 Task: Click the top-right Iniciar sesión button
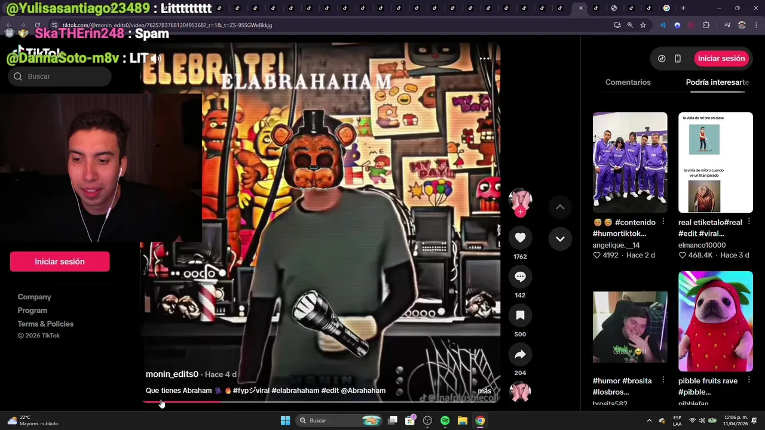point(721,59)
